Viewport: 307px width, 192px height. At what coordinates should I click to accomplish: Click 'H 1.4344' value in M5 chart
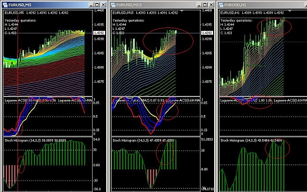(x=11, y=24)
